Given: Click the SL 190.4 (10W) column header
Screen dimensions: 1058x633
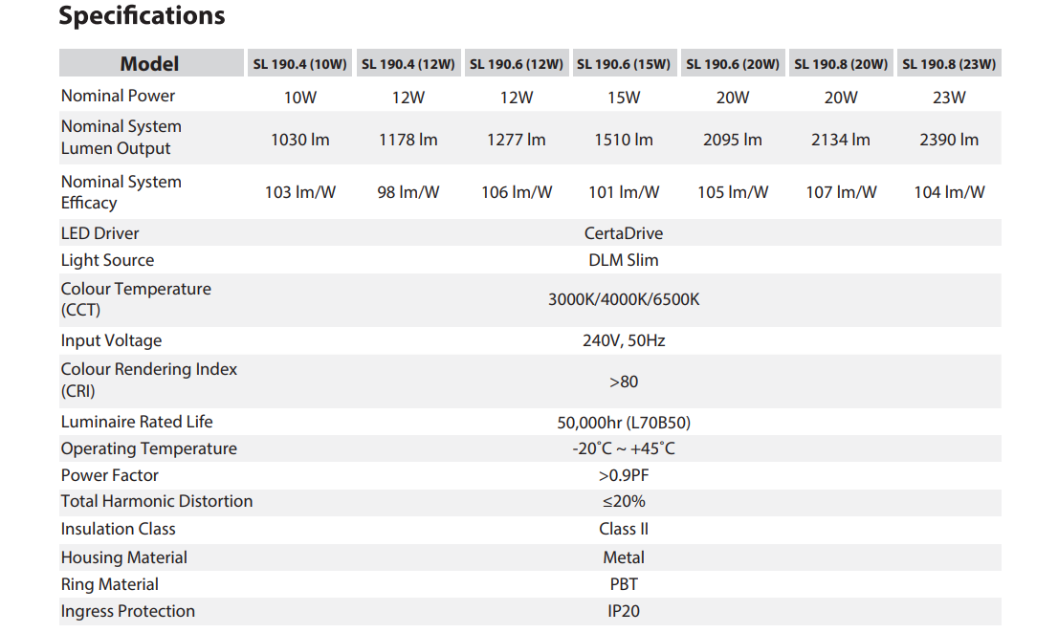Looking at the screenshot, I should (x=300, y=64).
